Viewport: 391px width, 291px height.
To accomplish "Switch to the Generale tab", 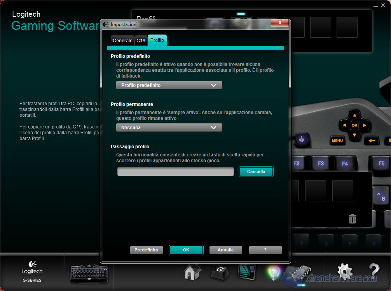I will click(122, 41).
